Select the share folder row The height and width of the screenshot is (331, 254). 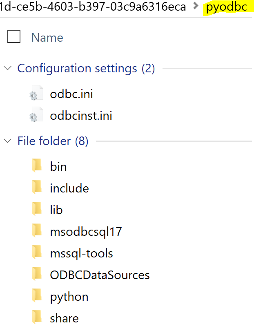point(65,318)
